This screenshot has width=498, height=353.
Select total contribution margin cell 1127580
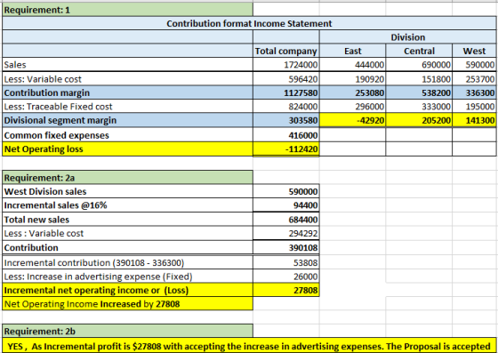(x=286, y=92)
